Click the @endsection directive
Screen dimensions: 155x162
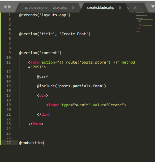tap(31, 143)
